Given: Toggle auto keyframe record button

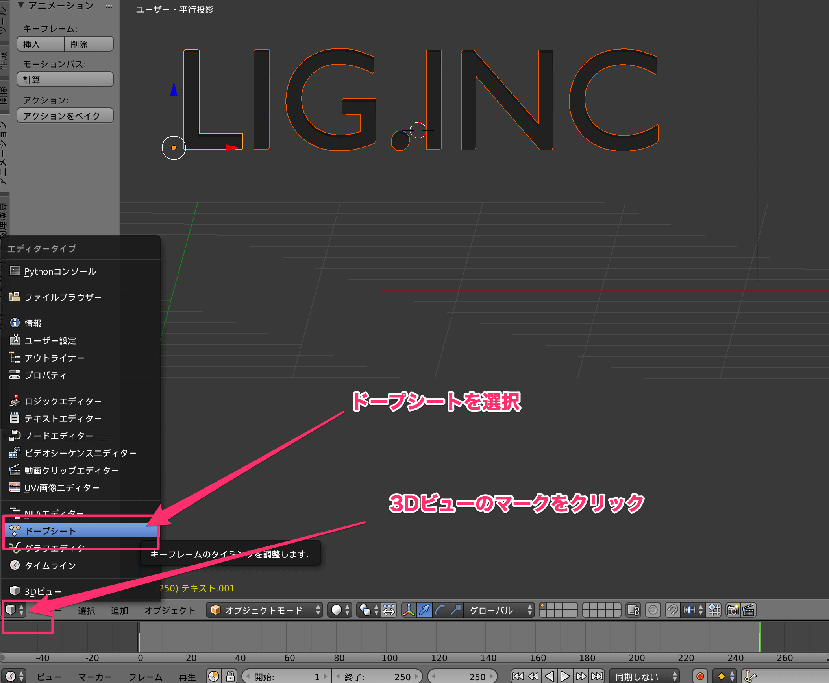Looking at the screenshot, I should click(700, 676).
